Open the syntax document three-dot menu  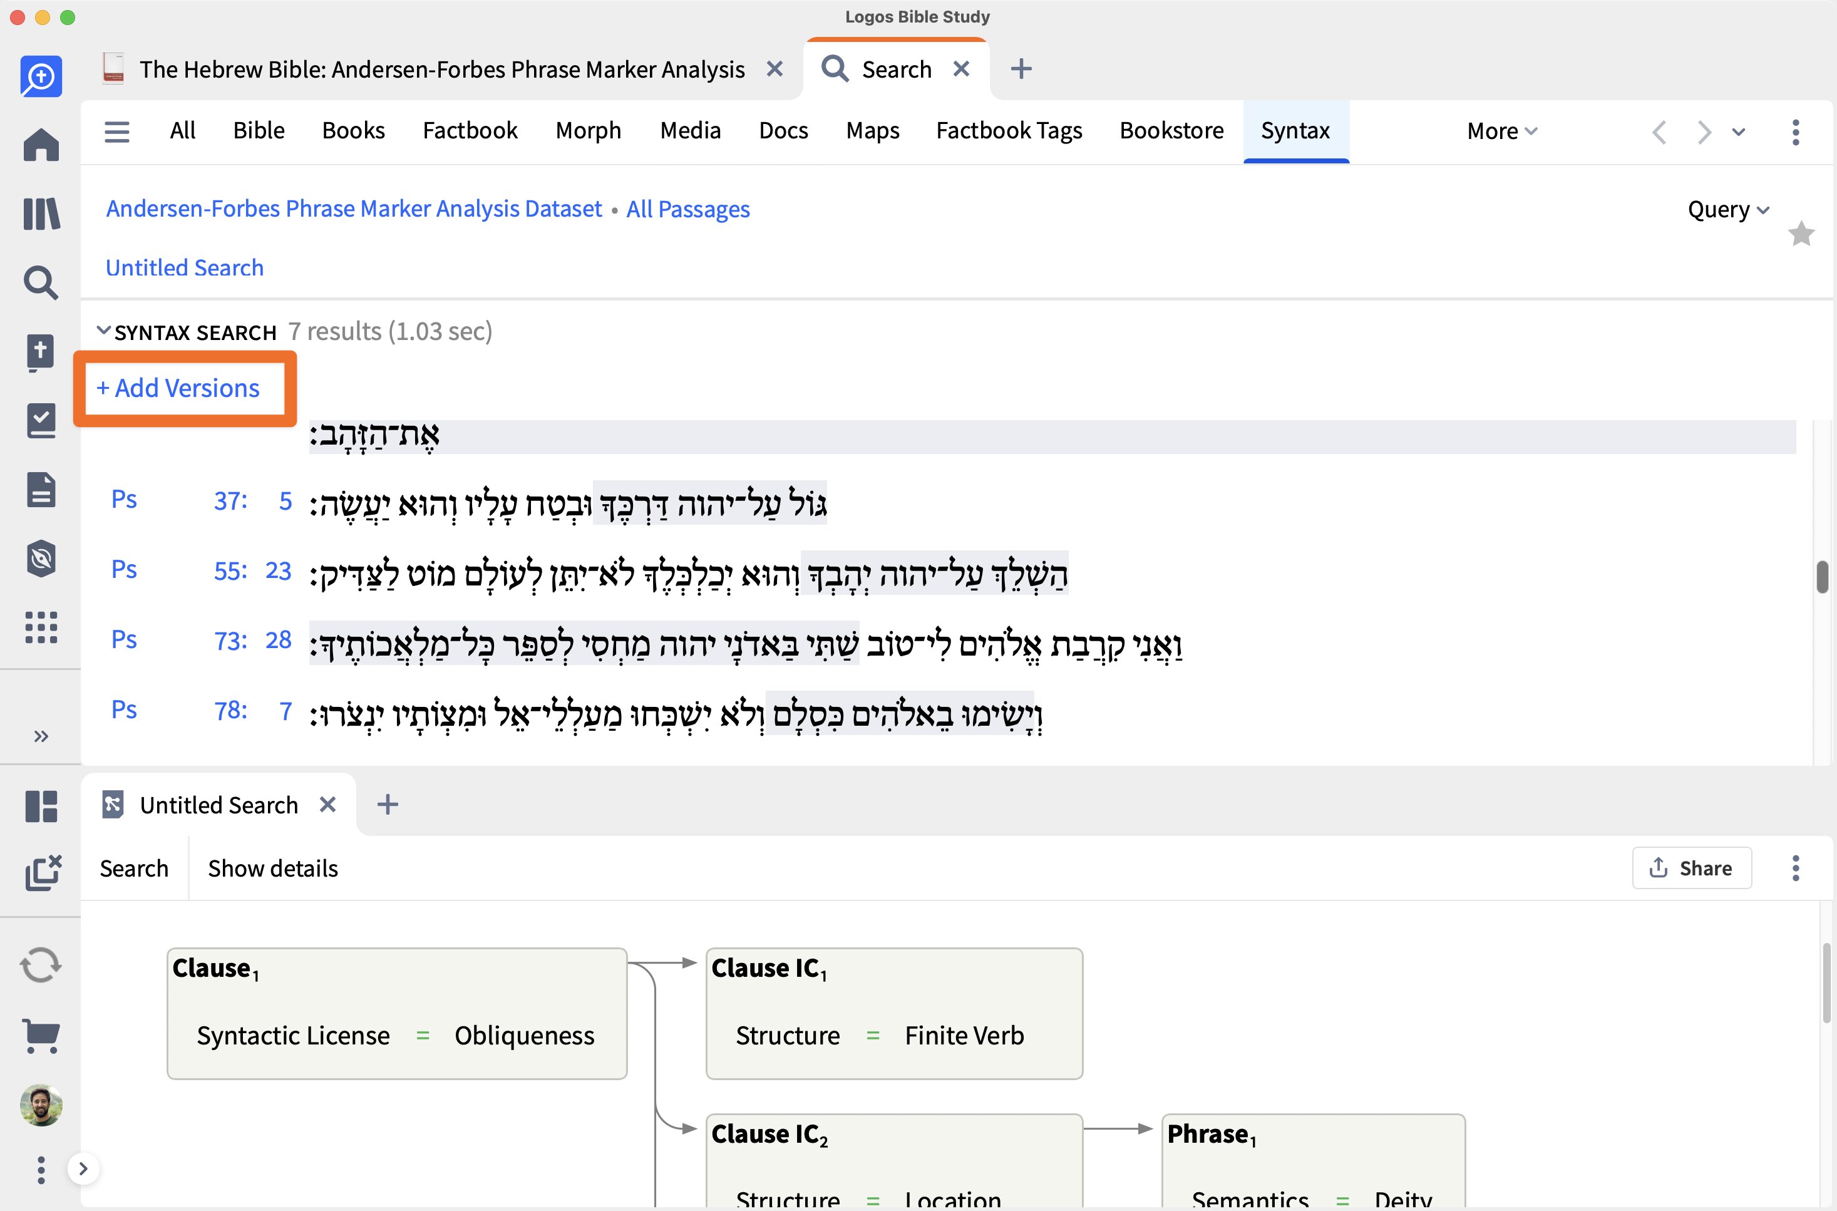tap(1795, 868)
